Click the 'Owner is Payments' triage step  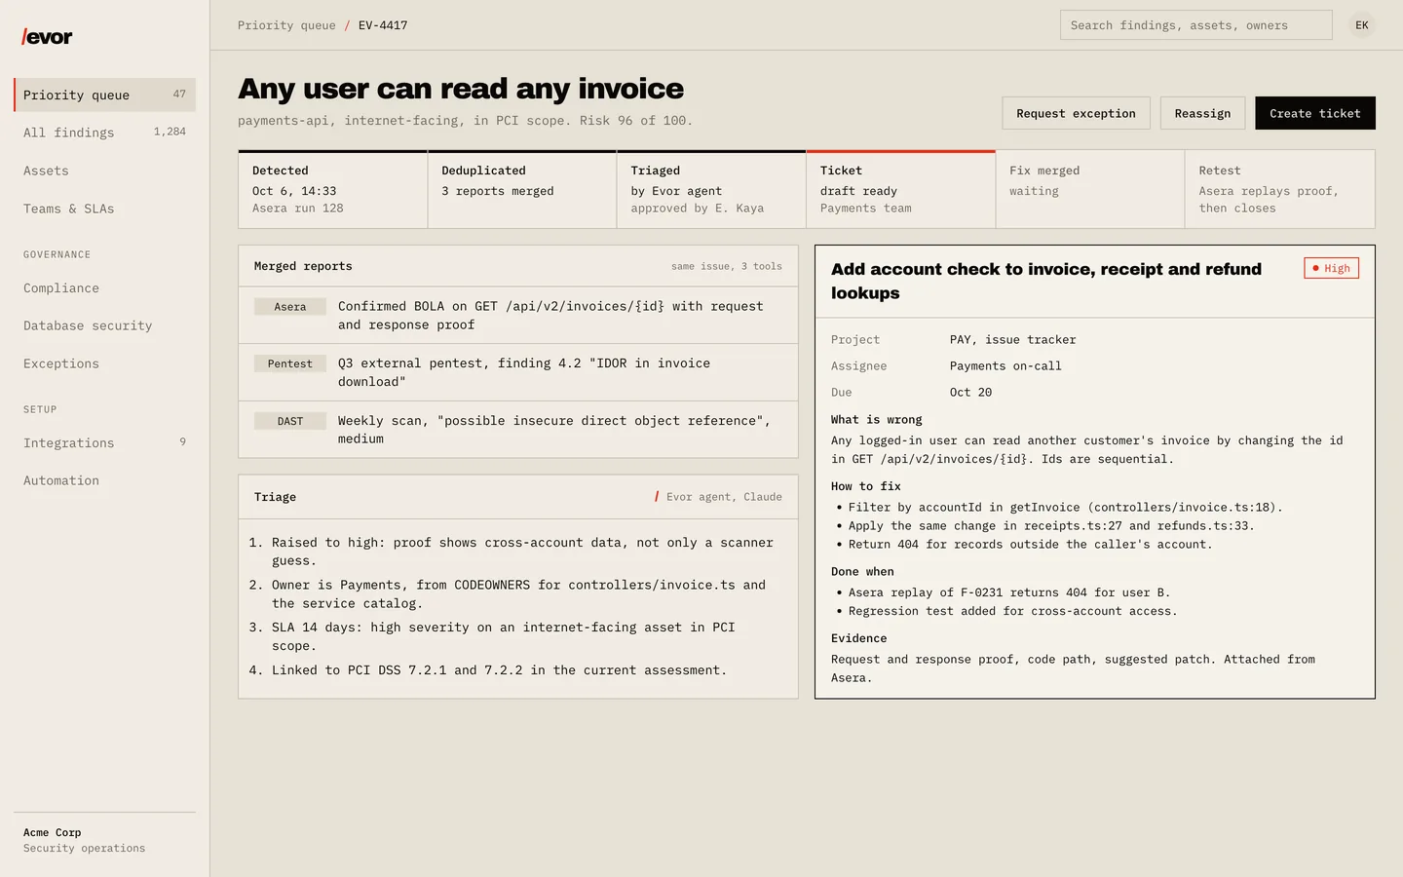(x=517, y=594)
